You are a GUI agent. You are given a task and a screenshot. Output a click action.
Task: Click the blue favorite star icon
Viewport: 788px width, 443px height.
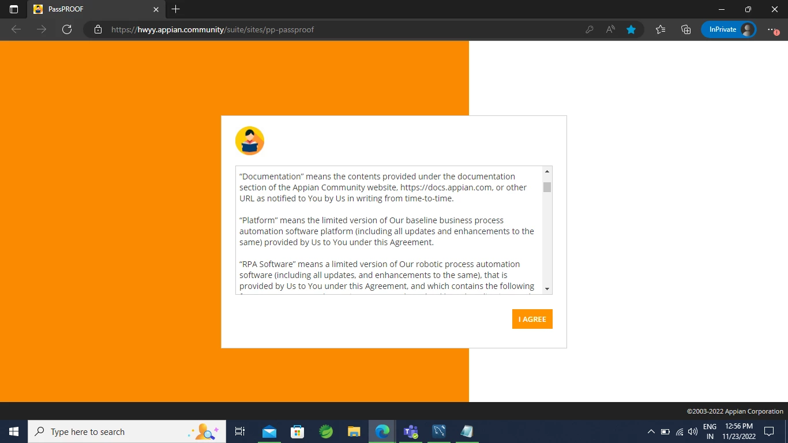(631, 29)
